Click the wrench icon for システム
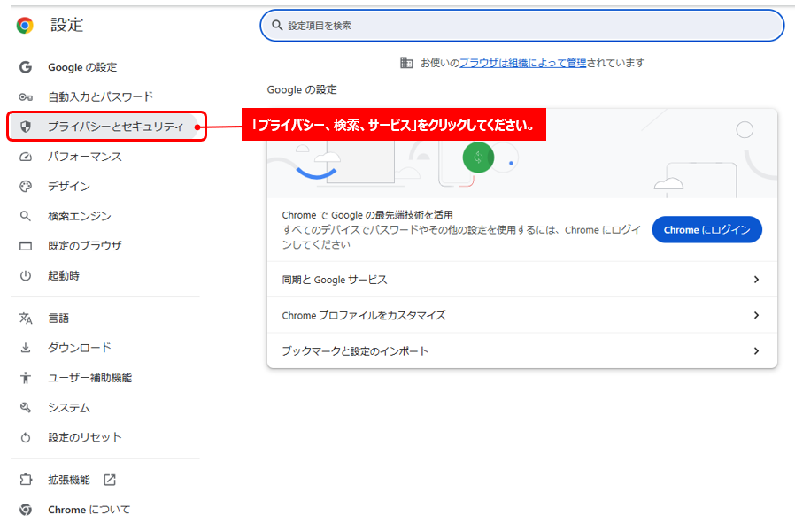The height and width of the screenshot is (523, 795). (x=19, y=407)
